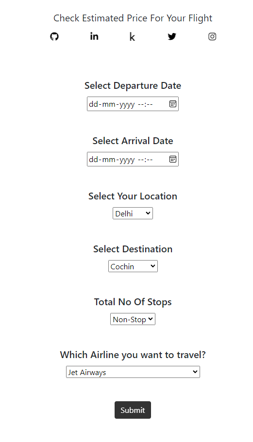Open calendar picker for arrival date
This screenshot has width=253, height=442.
tap(172, 159)
